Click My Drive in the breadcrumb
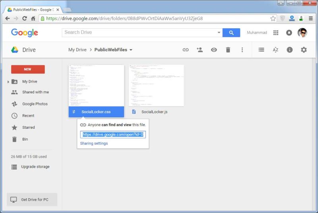Image resolution: width=318 pixels, height=213 pixels. coord(77,50)
